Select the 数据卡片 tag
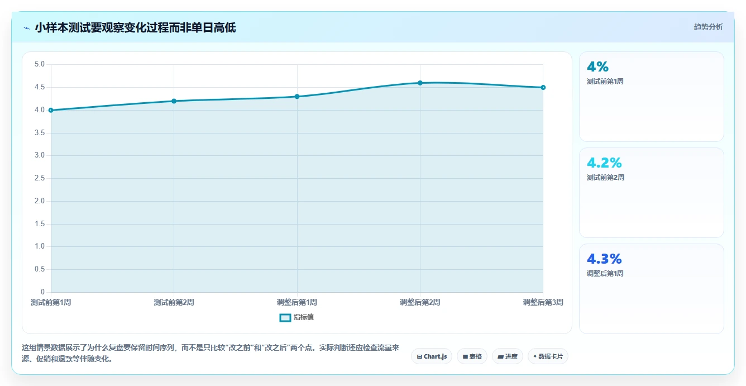The height and width of the screenshot is (386, 746). point(548,356)
